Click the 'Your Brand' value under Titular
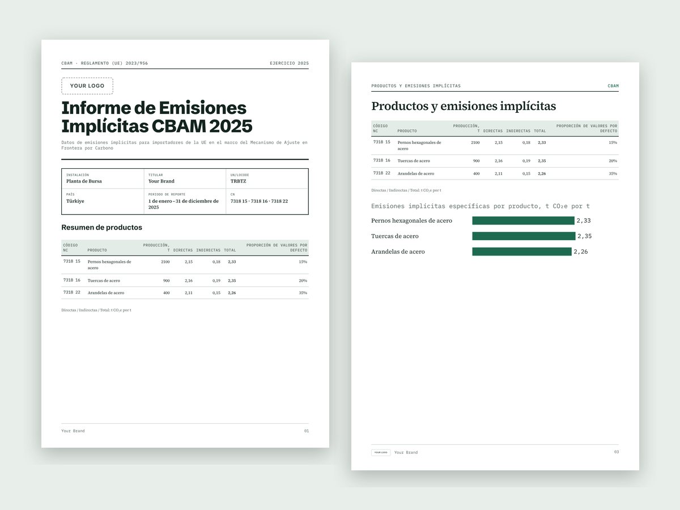Image resolution: width=680 pixels, height=510 pixels. pyautogui.click(x=161, y=182)
